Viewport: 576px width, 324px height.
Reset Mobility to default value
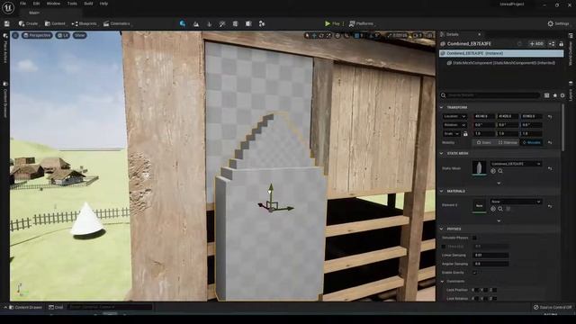(x=550, y=142)
